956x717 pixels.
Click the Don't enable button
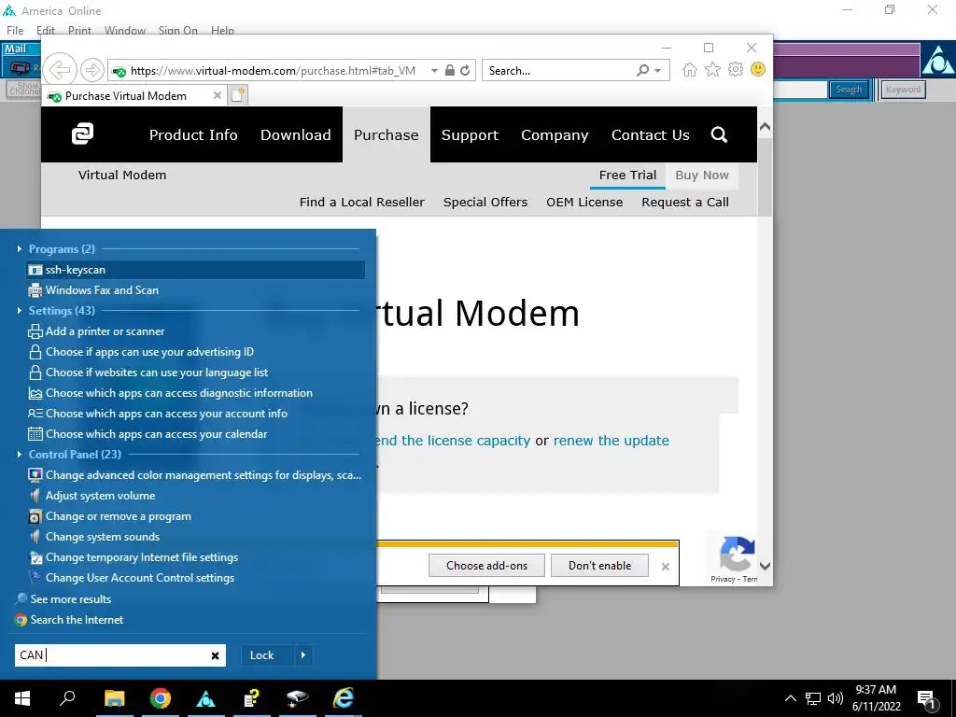600,566
